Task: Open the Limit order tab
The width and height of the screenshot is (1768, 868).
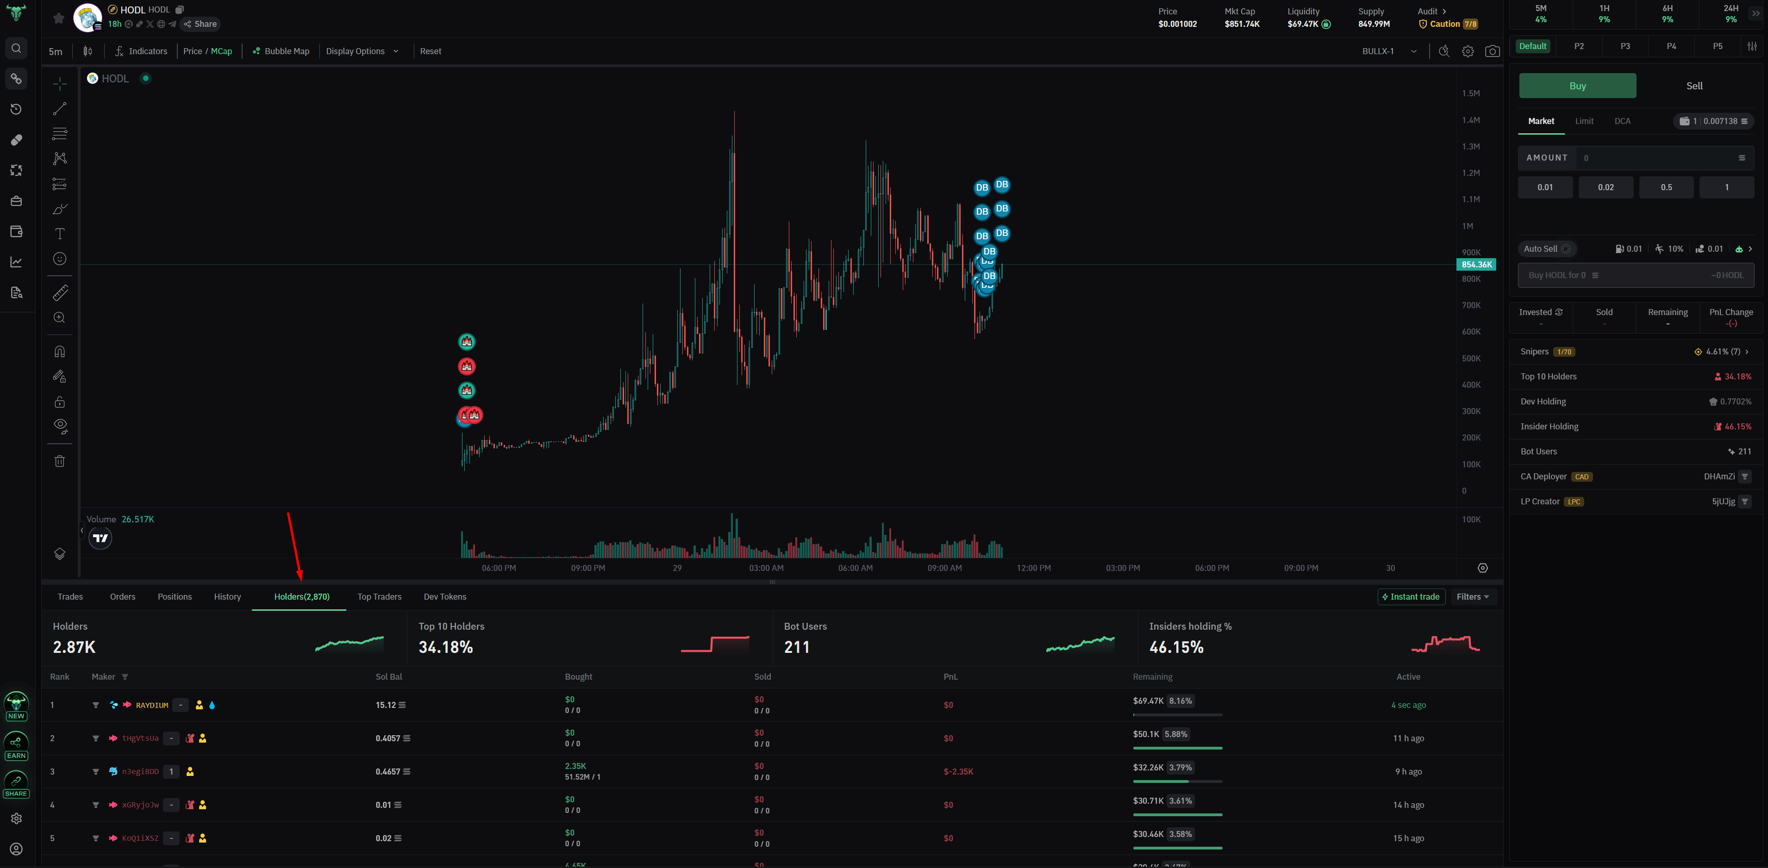Action: click(1585, 121)
